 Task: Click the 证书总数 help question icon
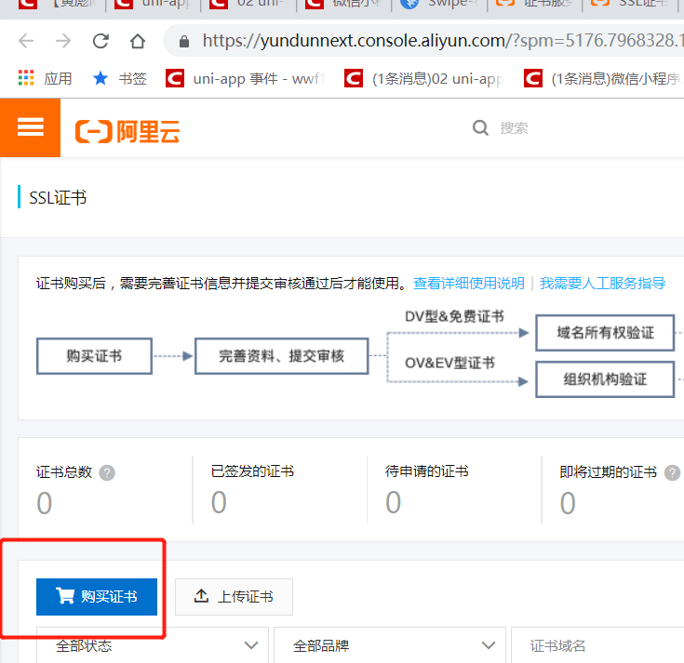pyautogui.click(x=107, y=472)
